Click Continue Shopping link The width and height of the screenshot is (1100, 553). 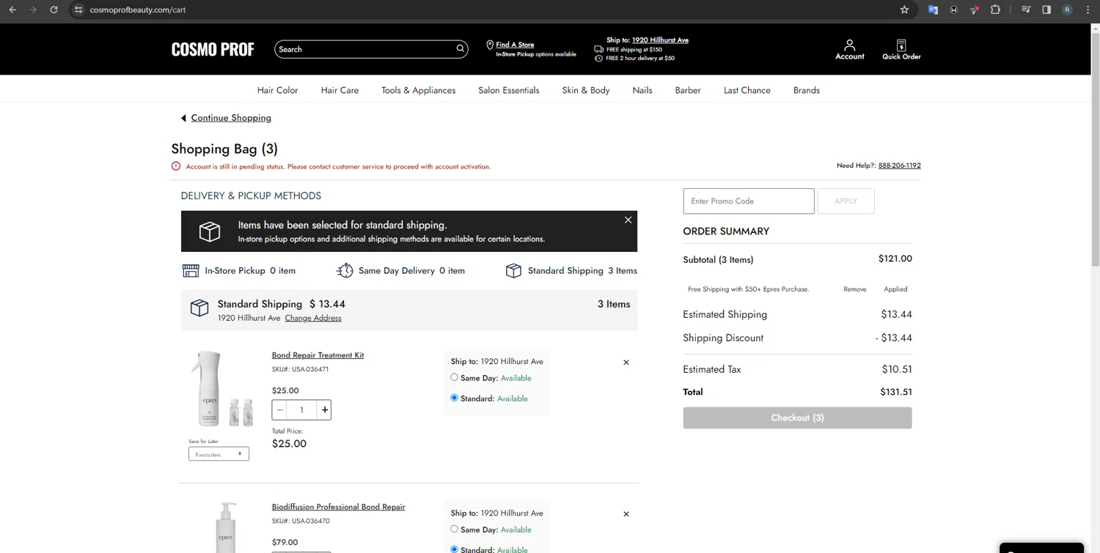231,118
